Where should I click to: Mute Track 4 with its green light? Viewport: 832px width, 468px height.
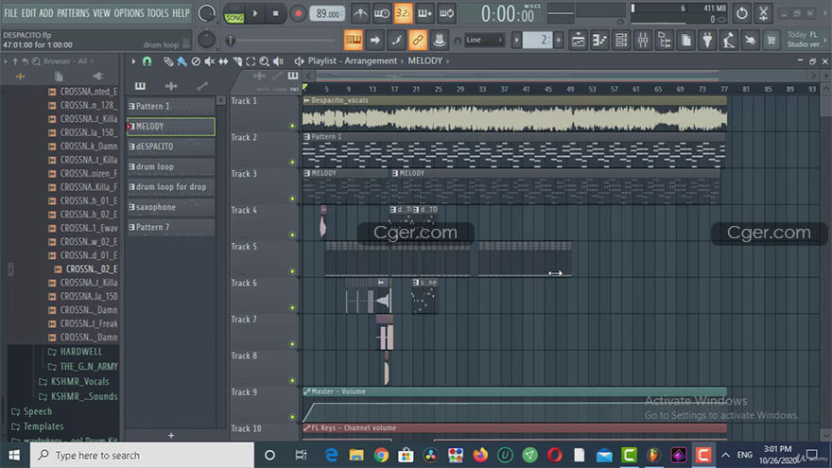[x=292, y=234]
